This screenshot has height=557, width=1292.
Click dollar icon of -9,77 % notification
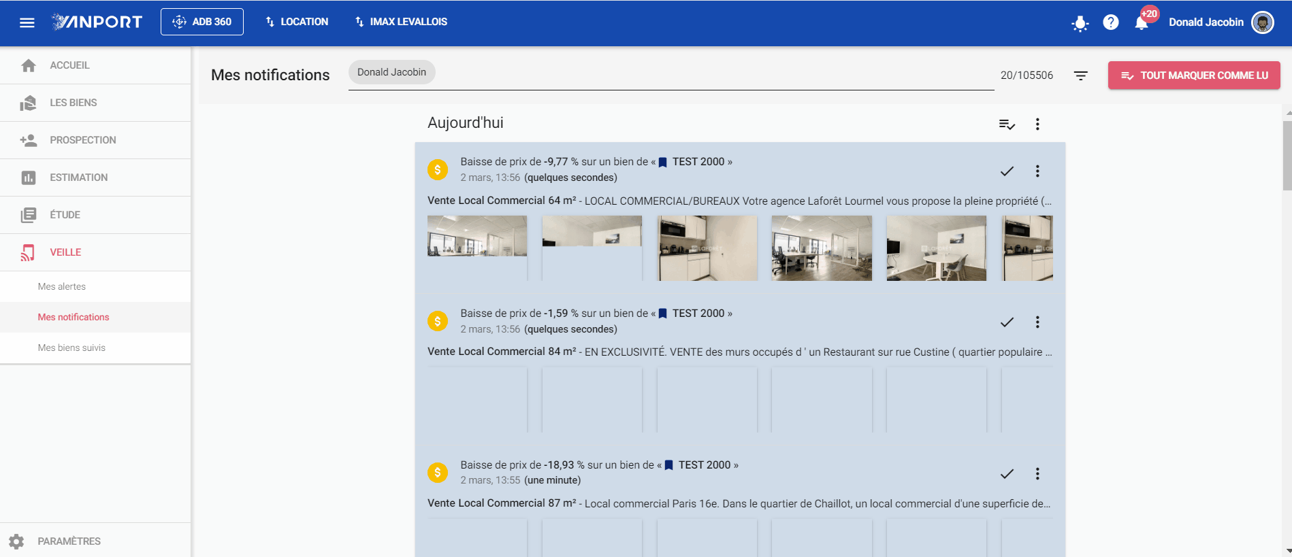(x=438, y=169)
